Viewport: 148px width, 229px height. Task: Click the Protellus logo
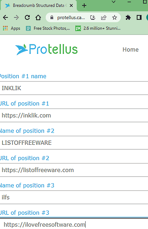(46, 49)
